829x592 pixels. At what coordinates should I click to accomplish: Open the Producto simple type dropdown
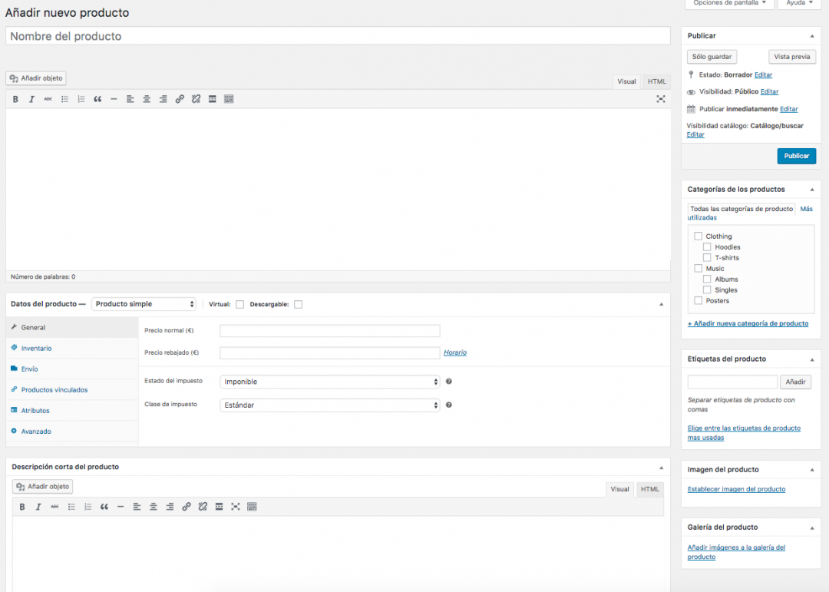144,304
